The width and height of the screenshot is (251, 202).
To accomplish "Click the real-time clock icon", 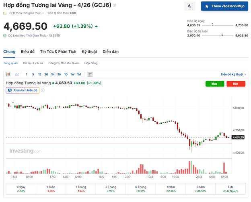I will pos(5,35).
